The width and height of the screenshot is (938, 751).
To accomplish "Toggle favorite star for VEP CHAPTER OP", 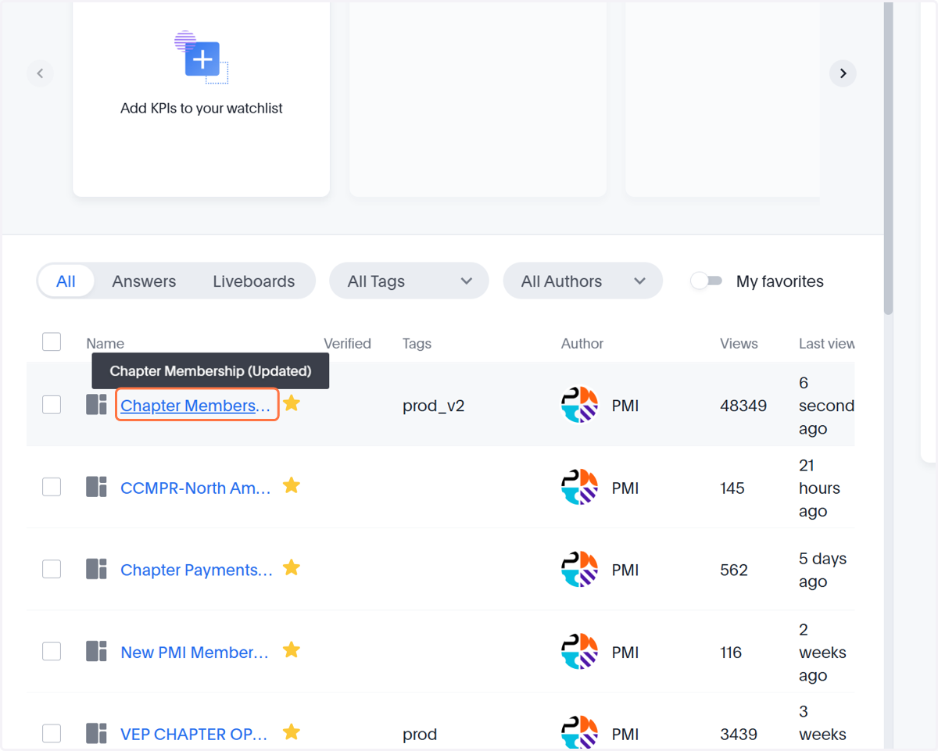I will click(x=292, y=731).
